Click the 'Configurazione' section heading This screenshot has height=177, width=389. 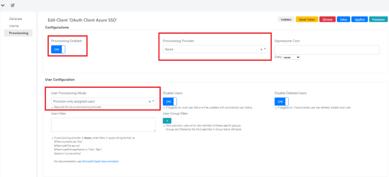pyautogui.click(x=57, y=27)
